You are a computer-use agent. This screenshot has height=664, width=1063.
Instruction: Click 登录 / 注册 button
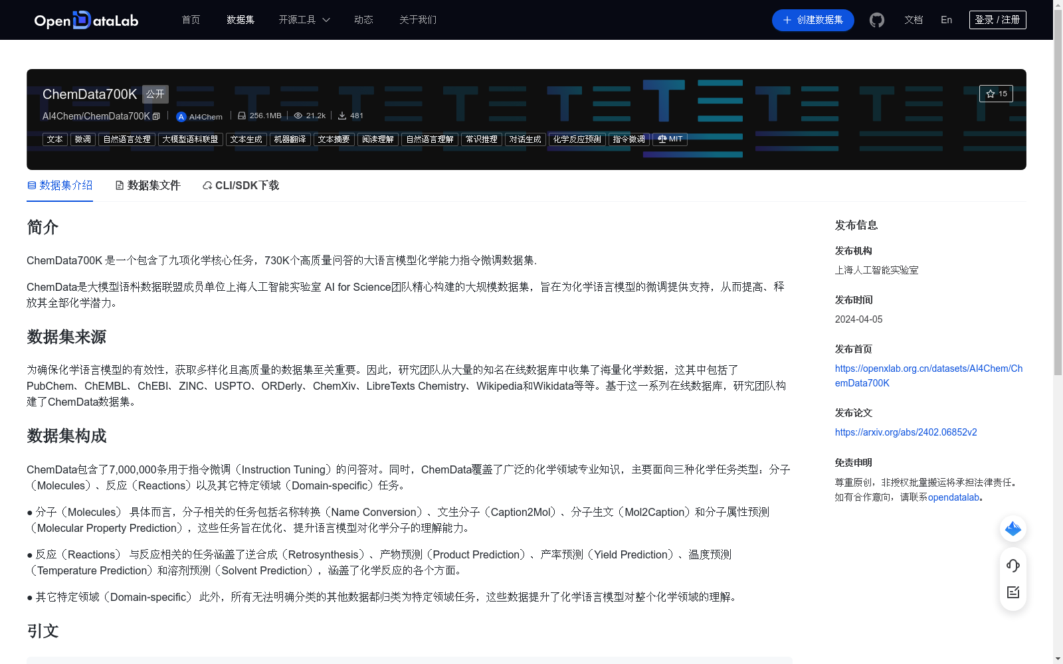click(997, 20)
